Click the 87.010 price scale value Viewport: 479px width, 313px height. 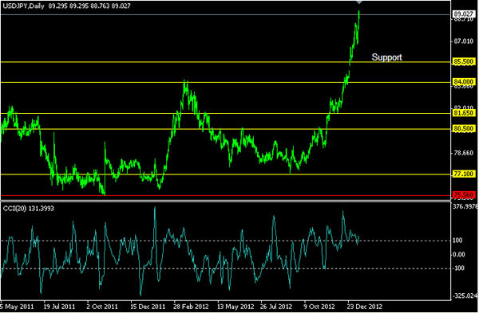pyautogui.click(x=463, y=41)
